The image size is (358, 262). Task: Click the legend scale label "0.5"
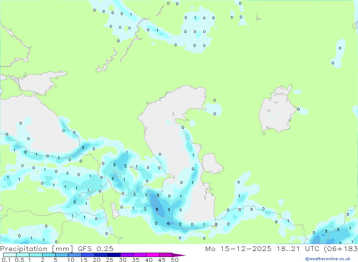pyautogui.click(x=19, y=260)
